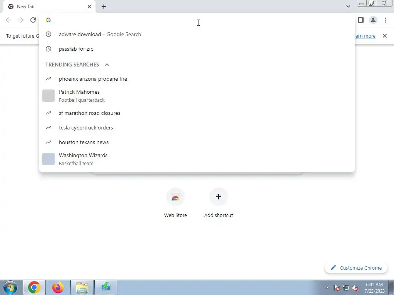Click into the address bar field
The width and height of the screenshot is (394, 295).
197,20
